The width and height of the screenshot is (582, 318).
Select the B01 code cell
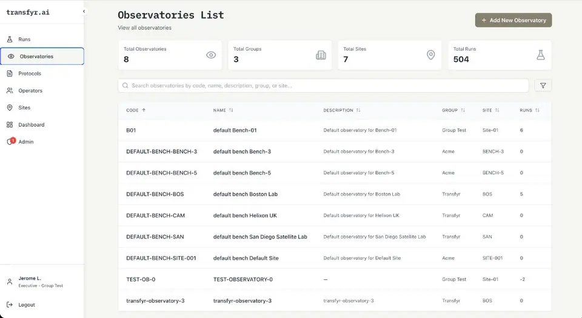coord(131,130)
